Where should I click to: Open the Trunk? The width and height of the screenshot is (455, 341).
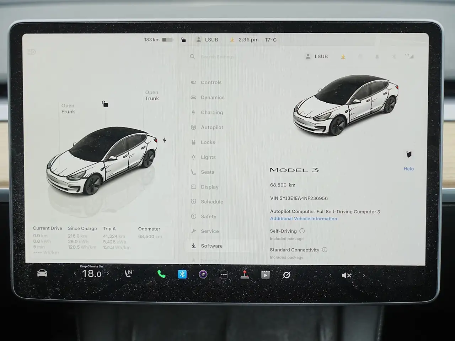pyautogui.click(x=152, y=95)
